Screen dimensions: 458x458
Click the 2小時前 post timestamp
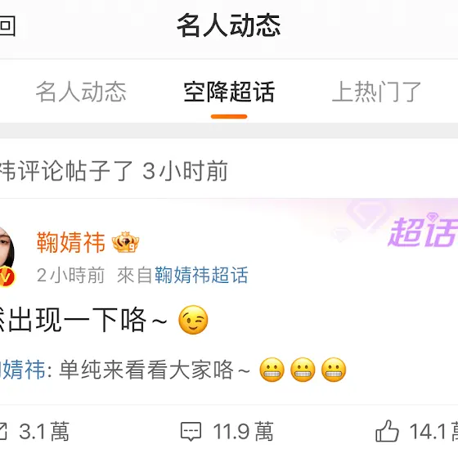point(70,275)
